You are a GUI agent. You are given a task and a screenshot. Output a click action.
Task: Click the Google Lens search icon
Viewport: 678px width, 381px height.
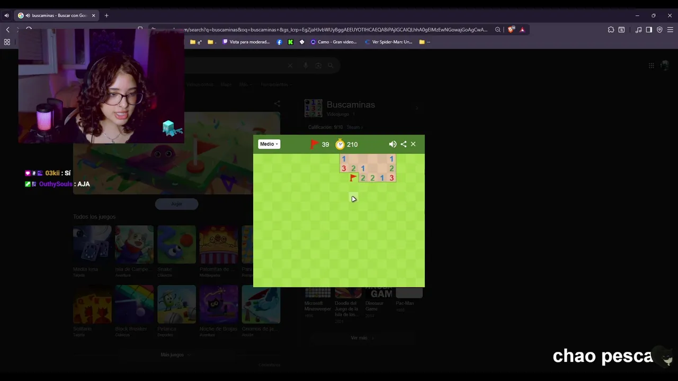pos(318,66)
